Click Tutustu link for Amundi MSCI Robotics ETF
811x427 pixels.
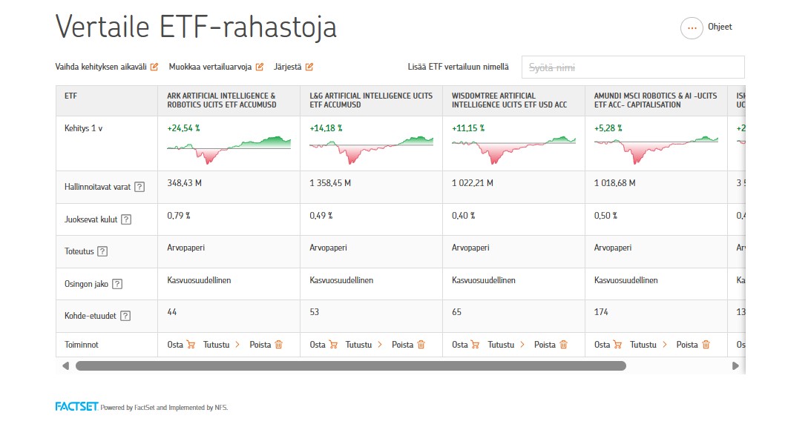click(x=651, y=345)
